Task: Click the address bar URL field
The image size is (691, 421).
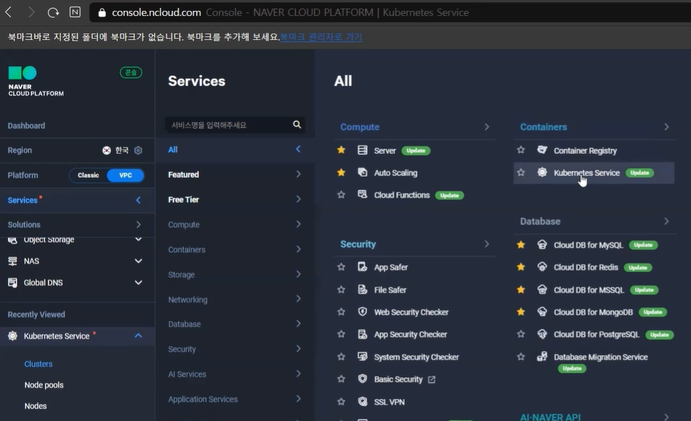Action: [x=390, y=12]
